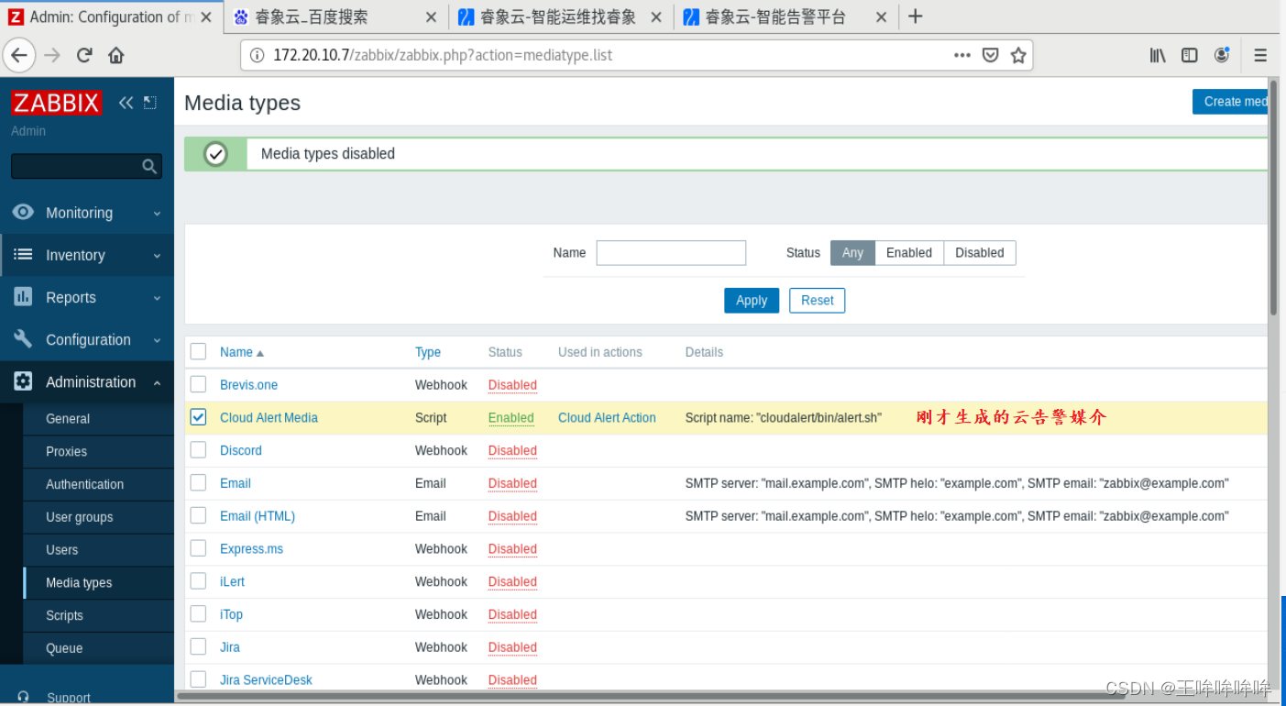1286x706 pixels.
Task: Click browser forward arrow button
Action: tap(52, 55)
